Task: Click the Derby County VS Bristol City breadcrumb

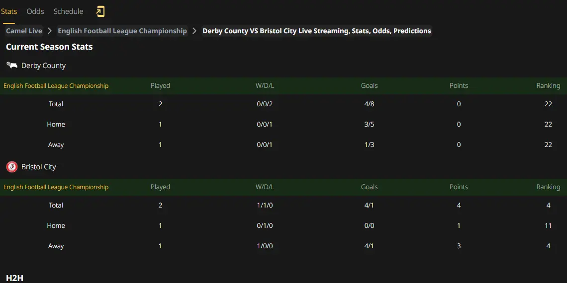Action: (317, 31)
